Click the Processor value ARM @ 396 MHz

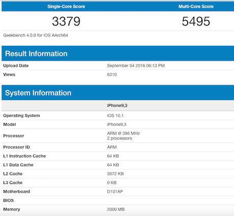123,133
